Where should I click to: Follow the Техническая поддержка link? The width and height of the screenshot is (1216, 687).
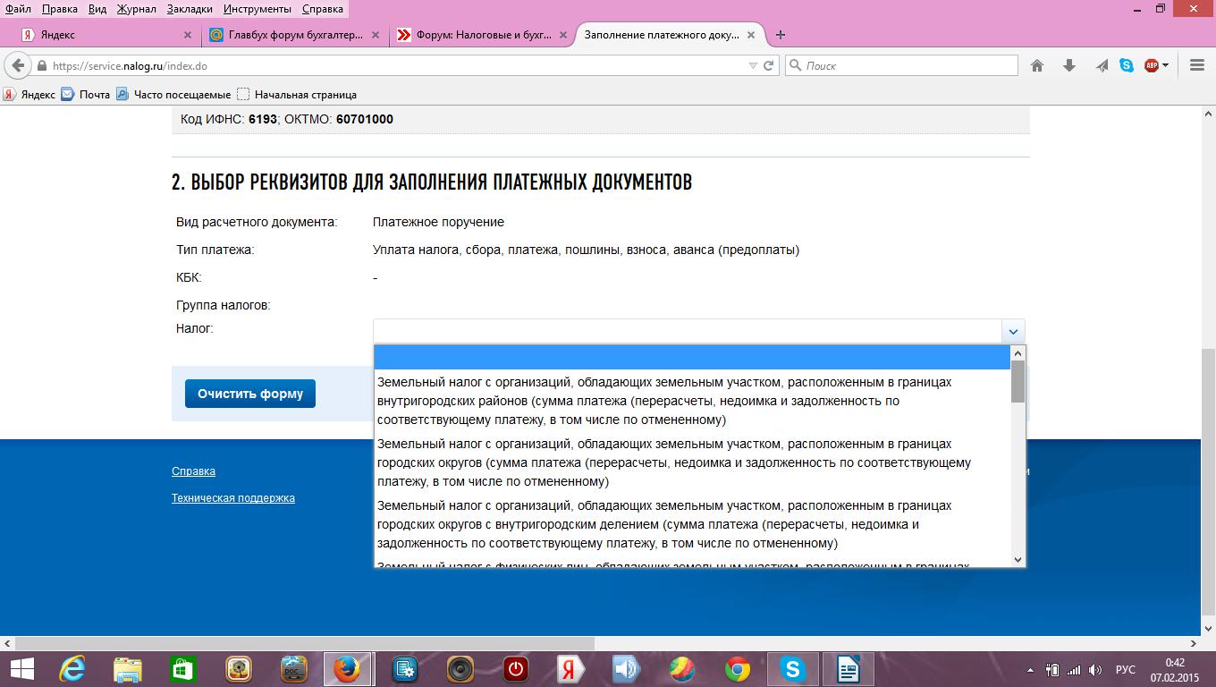click(232, 498)
